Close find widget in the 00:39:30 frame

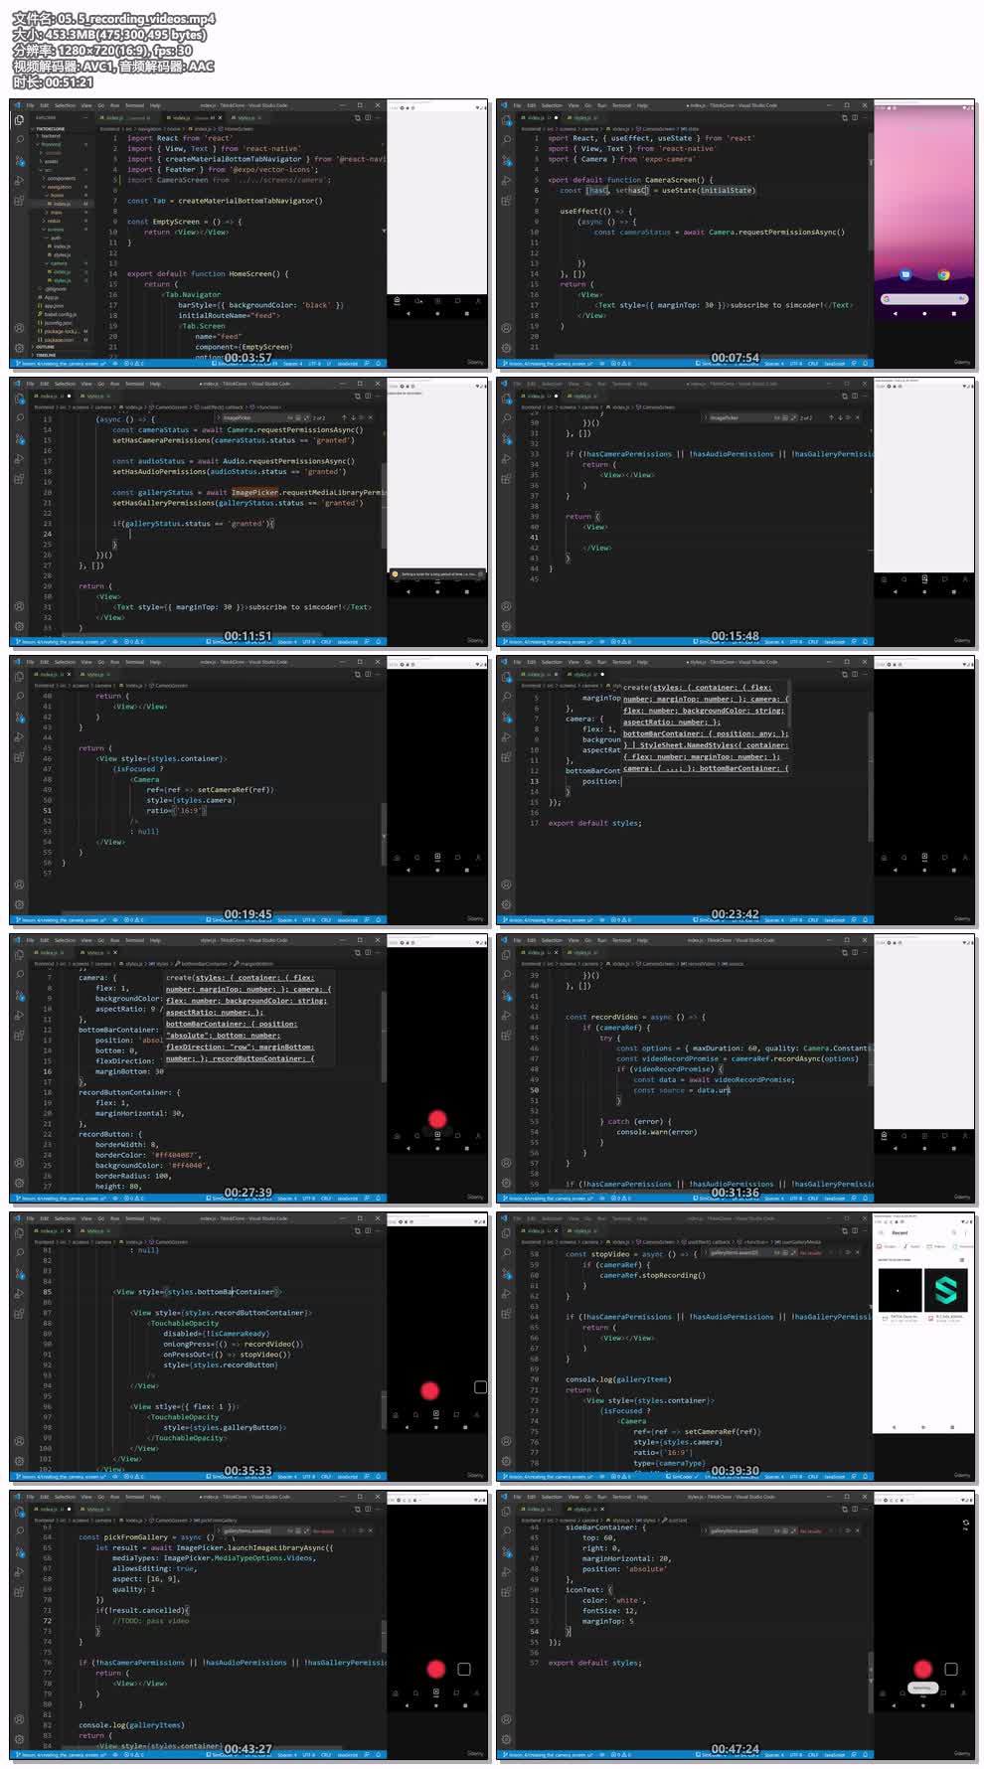click(x=858, y=1252)
